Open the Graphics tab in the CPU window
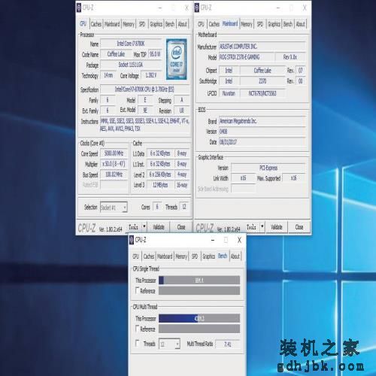376x376 pixels. click(156, 24)
